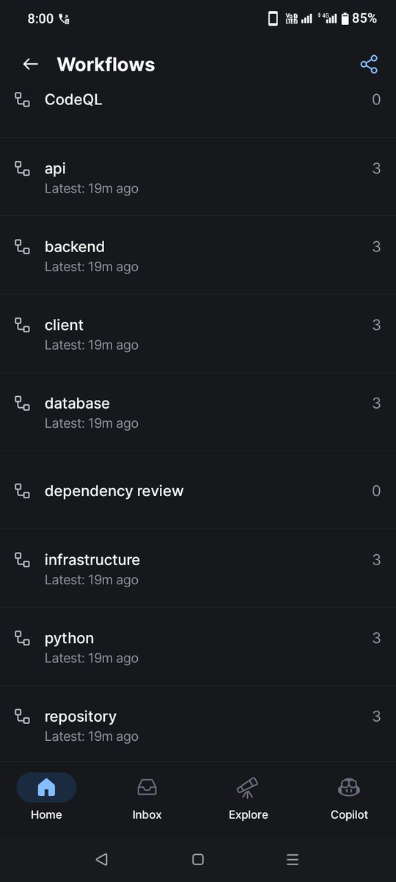Tap the workflow icon beside infrastructure
Image resolution: width=396 pixels, height=882 pixels.
coord(23,560)
